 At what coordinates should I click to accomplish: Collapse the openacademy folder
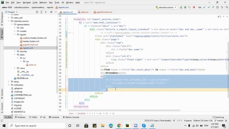[x=12, y=24]
